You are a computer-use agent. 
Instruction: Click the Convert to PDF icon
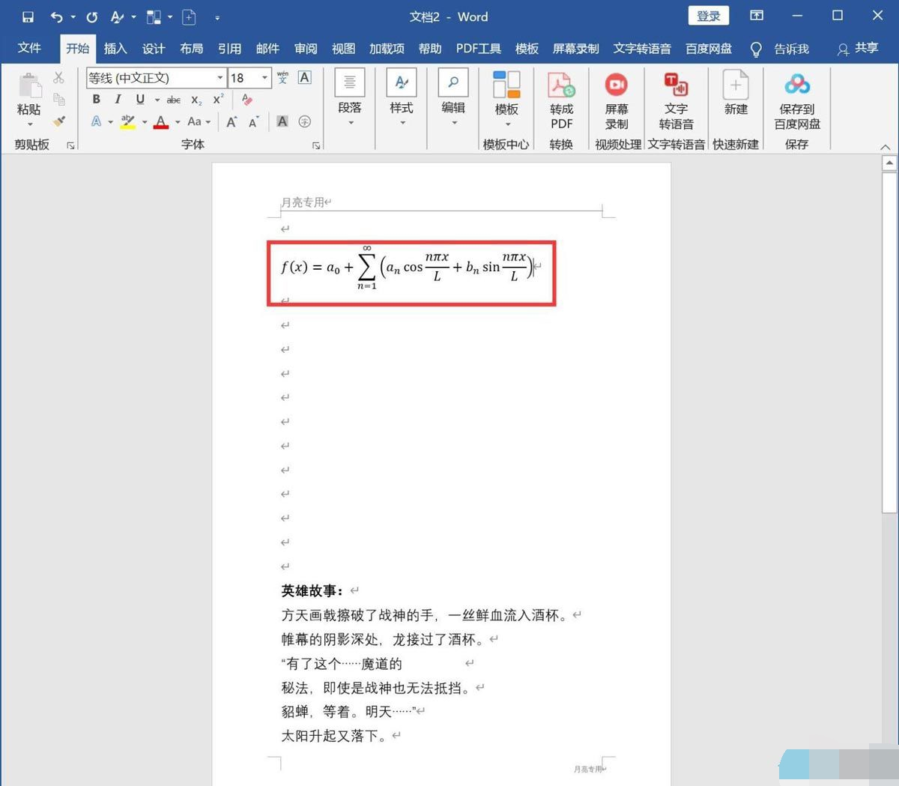(560, 87)
